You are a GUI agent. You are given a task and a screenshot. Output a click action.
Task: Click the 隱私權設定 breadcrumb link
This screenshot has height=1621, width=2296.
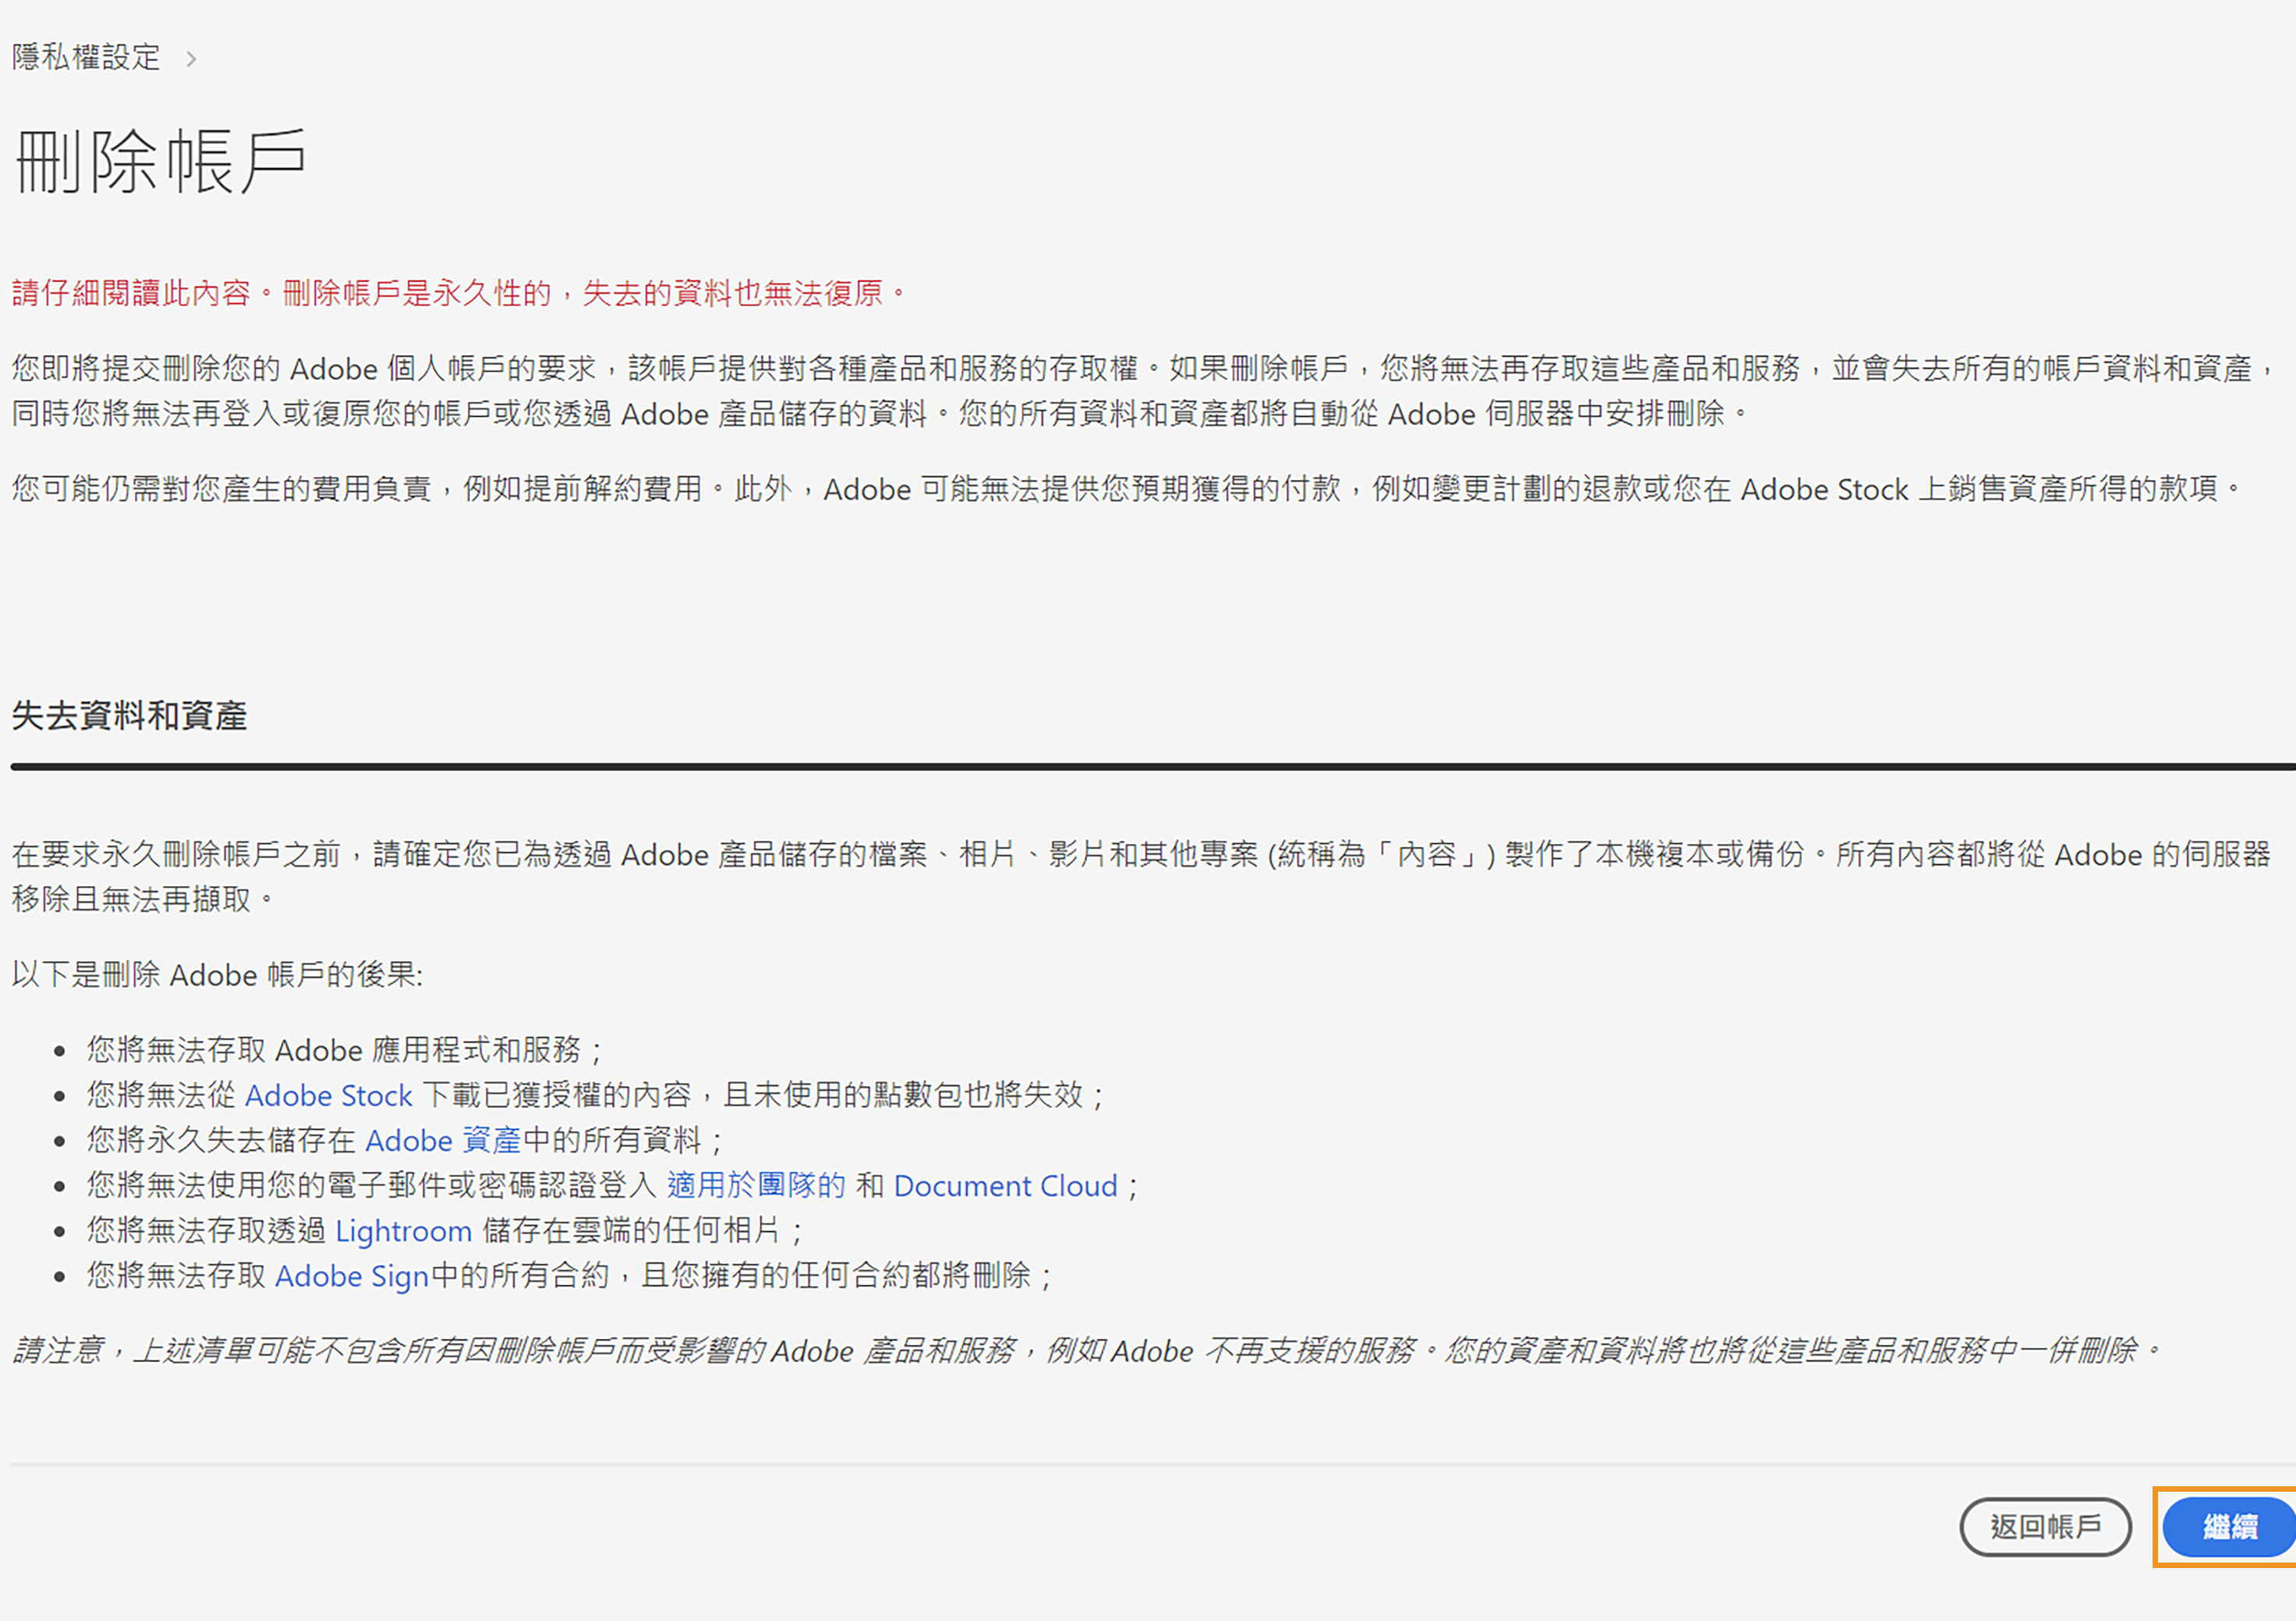click(86, 57)
